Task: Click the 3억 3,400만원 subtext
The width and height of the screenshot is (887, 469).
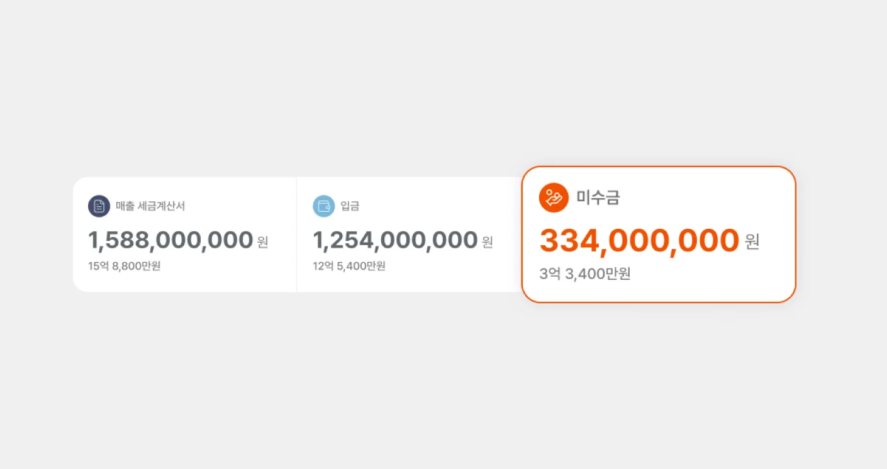Action: click(585, 274)
